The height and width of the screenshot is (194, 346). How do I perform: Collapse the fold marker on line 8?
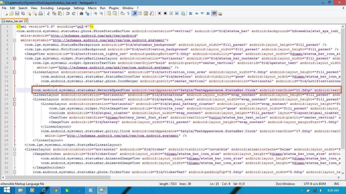click(x=14, y=58)
